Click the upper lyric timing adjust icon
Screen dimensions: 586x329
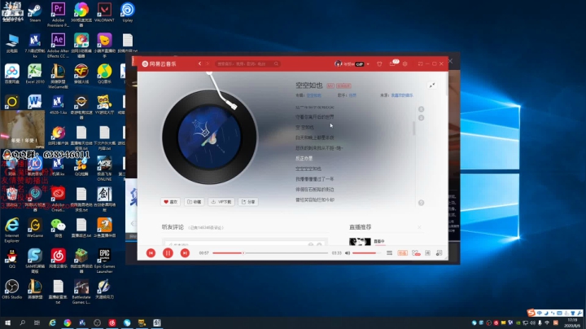tap(422, 109)
